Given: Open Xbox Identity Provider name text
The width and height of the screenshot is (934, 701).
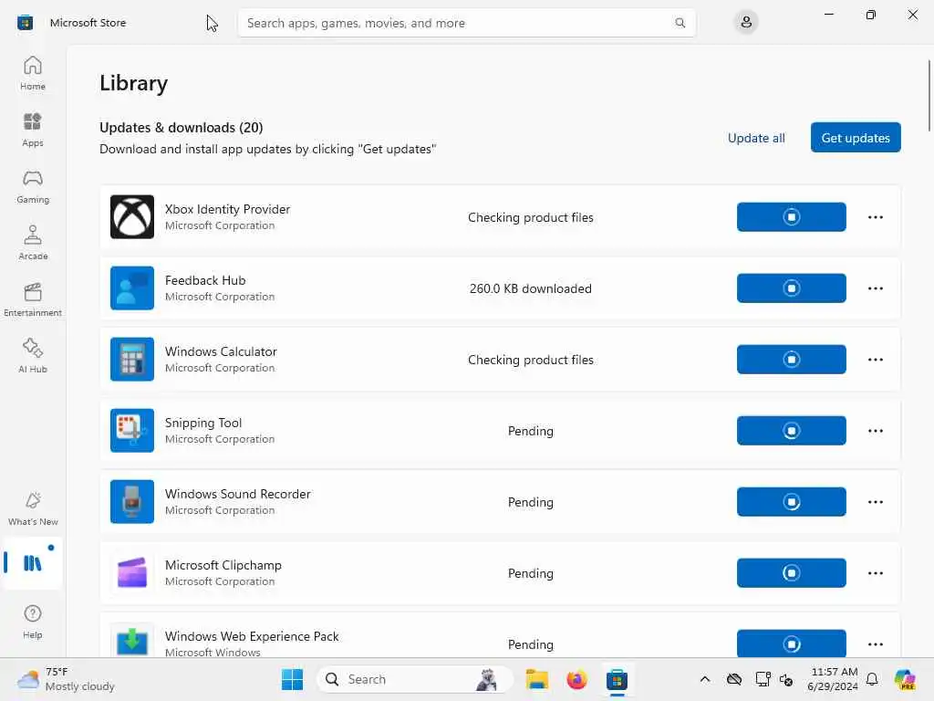Looking at the screenshot, I should click(227, 209).
